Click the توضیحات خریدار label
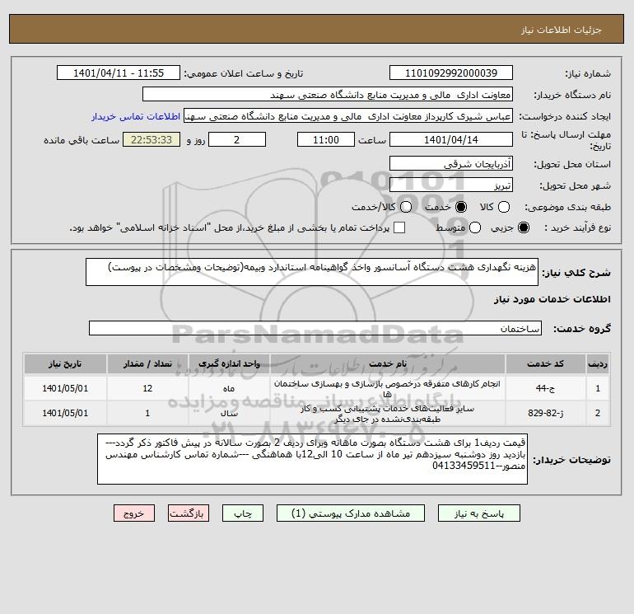This screenshot has height=614, width=634. tap(571, 460)
